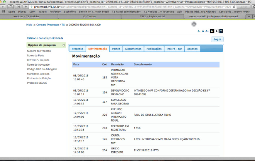Click the iCloud tabs icon in toolbar
Screen dimensions: 255x161
[x=11, y=6]
